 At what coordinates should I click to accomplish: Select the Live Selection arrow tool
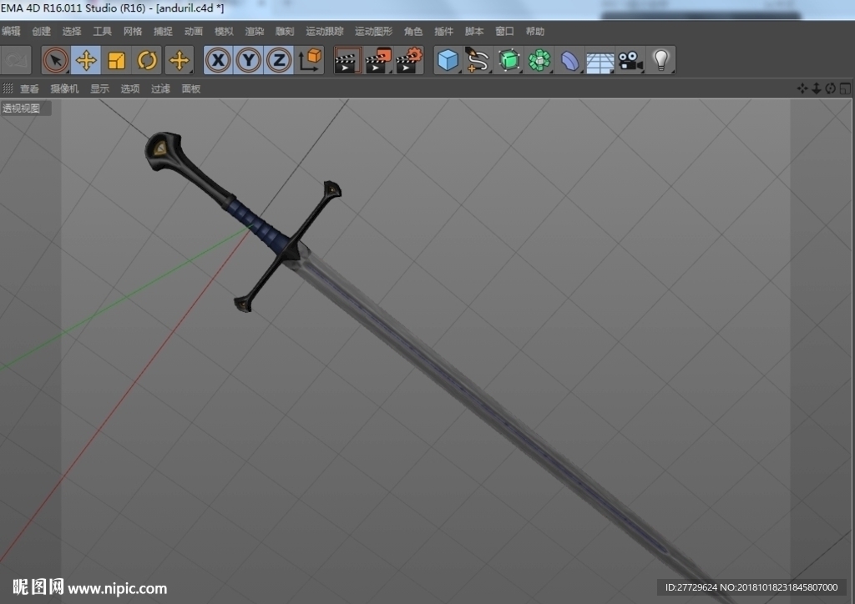tap(56, 60)
